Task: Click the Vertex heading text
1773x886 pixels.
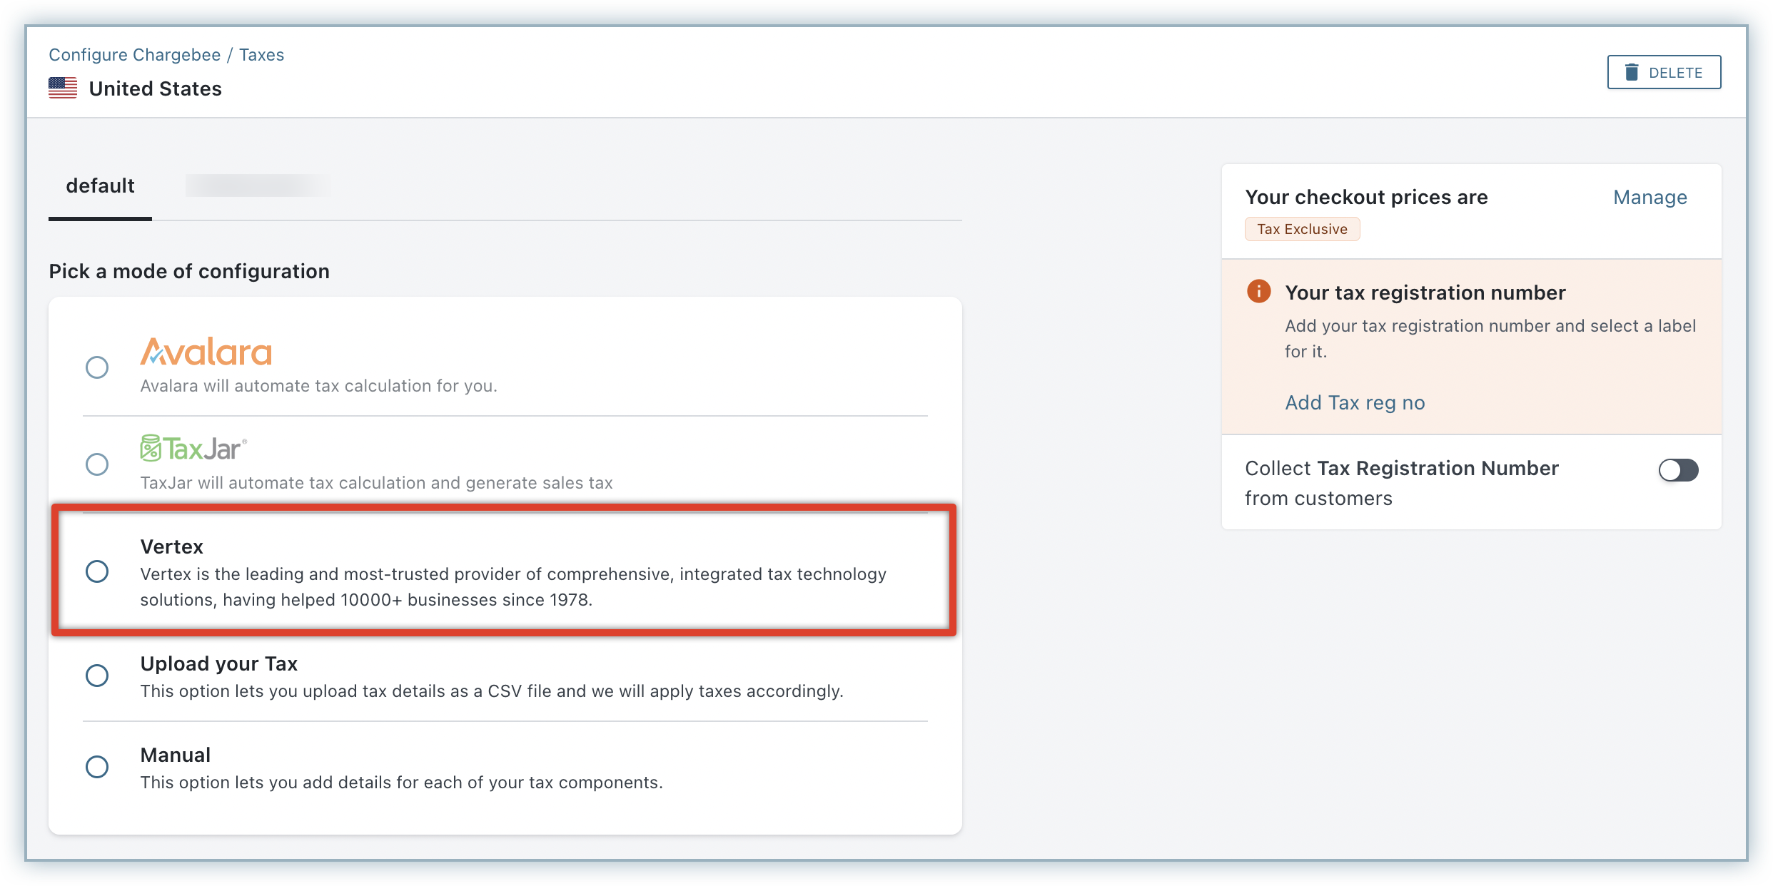Action: click(x=172, y=547)
